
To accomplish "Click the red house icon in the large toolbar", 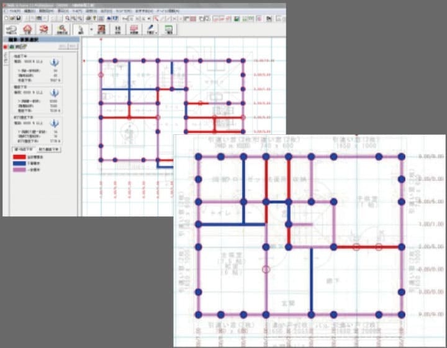I will tap(27, 29).
